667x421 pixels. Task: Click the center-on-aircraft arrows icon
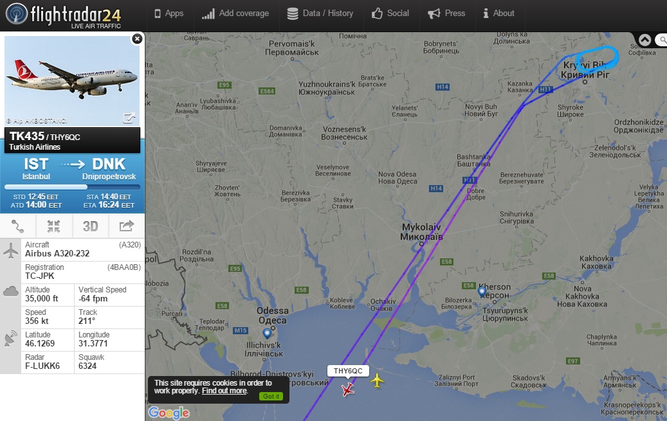pyautogui.click(x=53, y=226)
